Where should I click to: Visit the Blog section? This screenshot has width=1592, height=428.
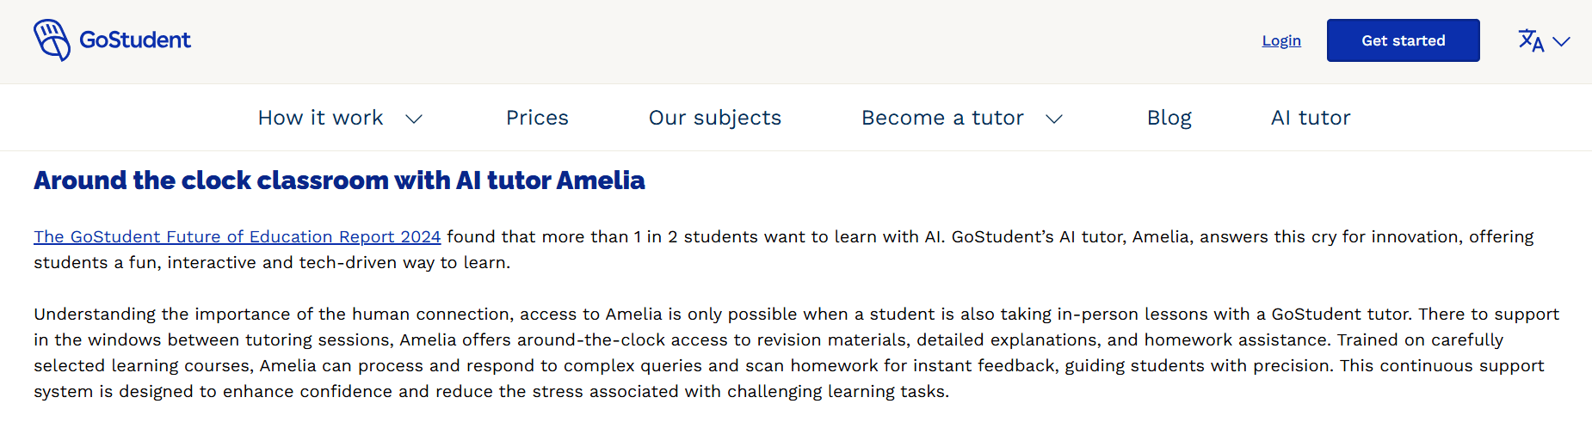tap(1169, 118)
